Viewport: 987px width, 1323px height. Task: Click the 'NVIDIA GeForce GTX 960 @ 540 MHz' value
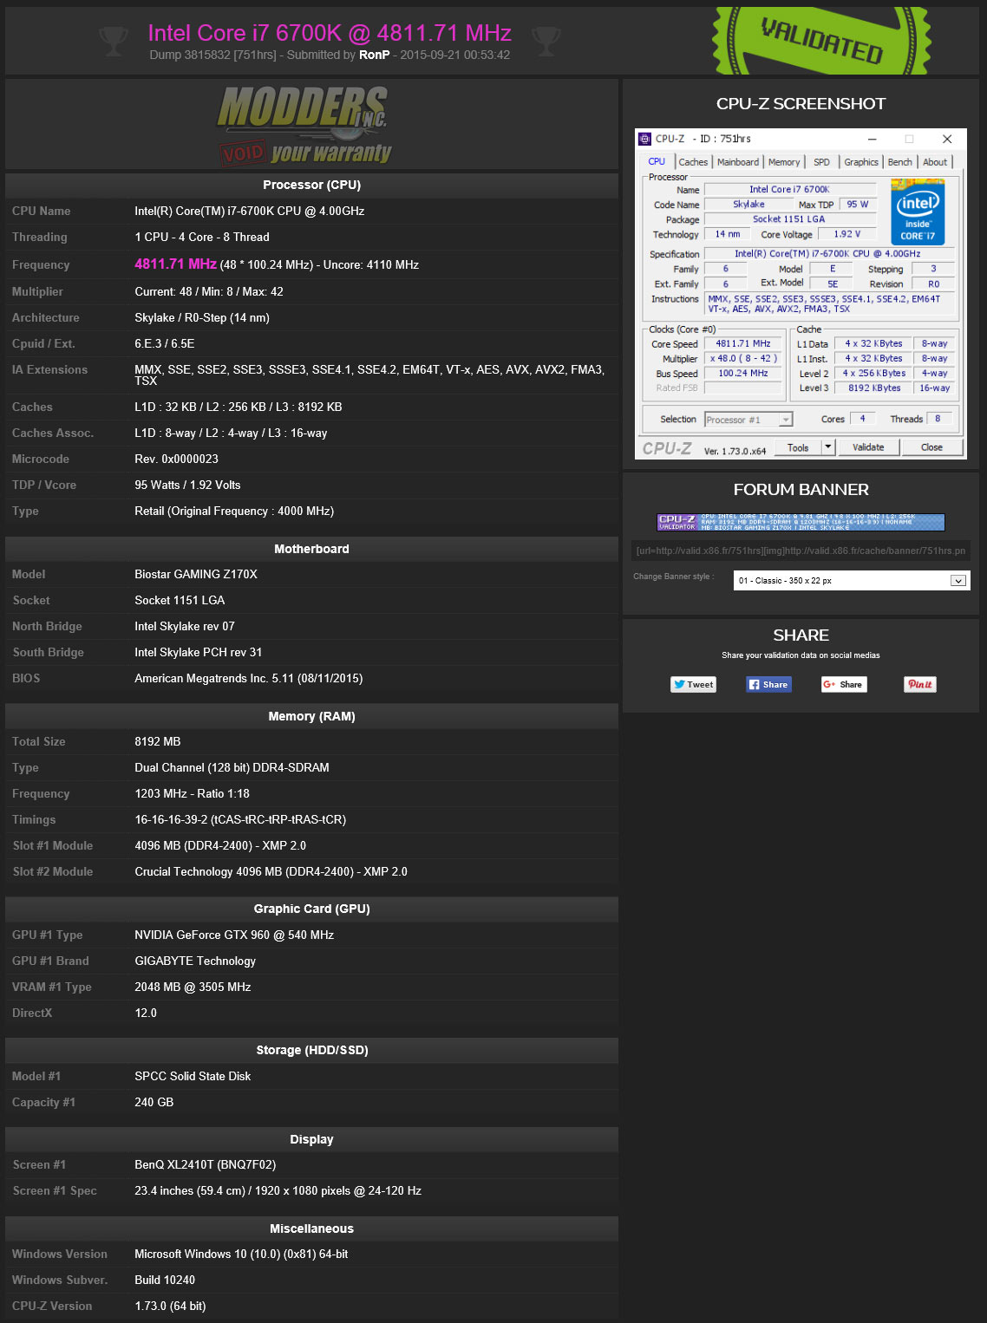[234, 935]
